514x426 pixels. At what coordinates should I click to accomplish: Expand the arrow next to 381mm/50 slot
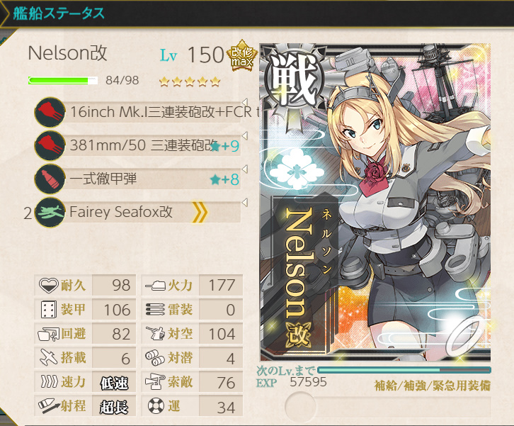tap(244, 135)
